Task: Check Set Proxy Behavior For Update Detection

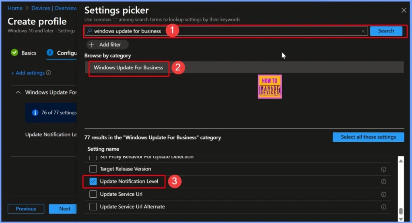Action: tap(93, 158)
